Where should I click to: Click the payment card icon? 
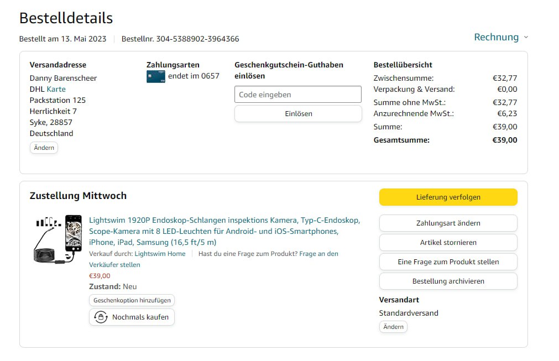[x=155, y=76]
